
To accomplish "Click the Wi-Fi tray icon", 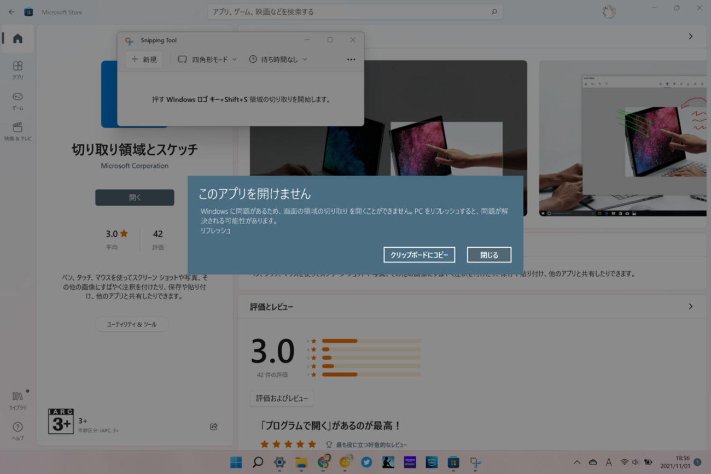I will (x=624, y=463).
